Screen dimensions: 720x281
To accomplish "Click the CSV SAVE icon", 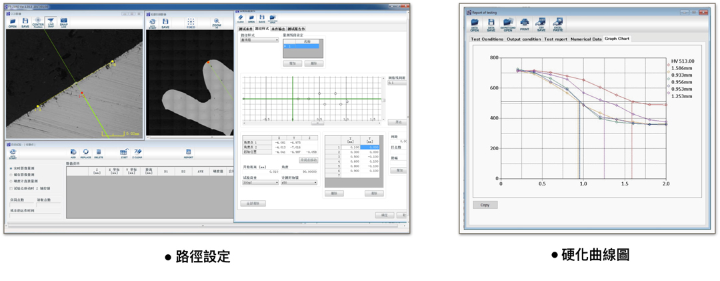I will [x=541, y=24].
